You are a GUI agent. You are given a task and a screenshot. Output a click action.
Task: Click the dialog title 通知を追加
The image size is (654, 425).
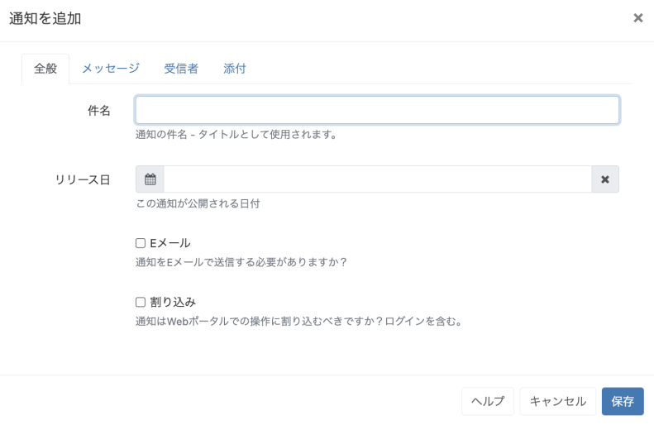point(45,19)
